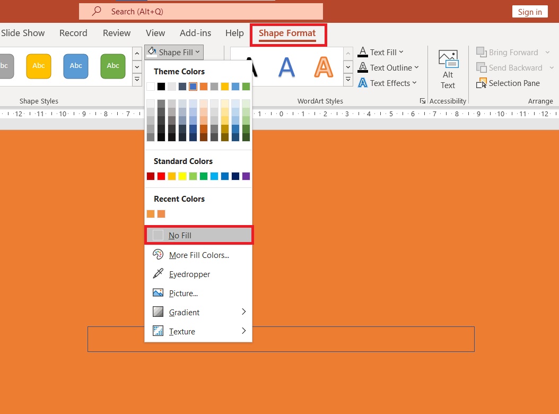The image size is (559, 414).
Task: Click the Eyedropper icon in fill menu
Action: coord(158,274)
